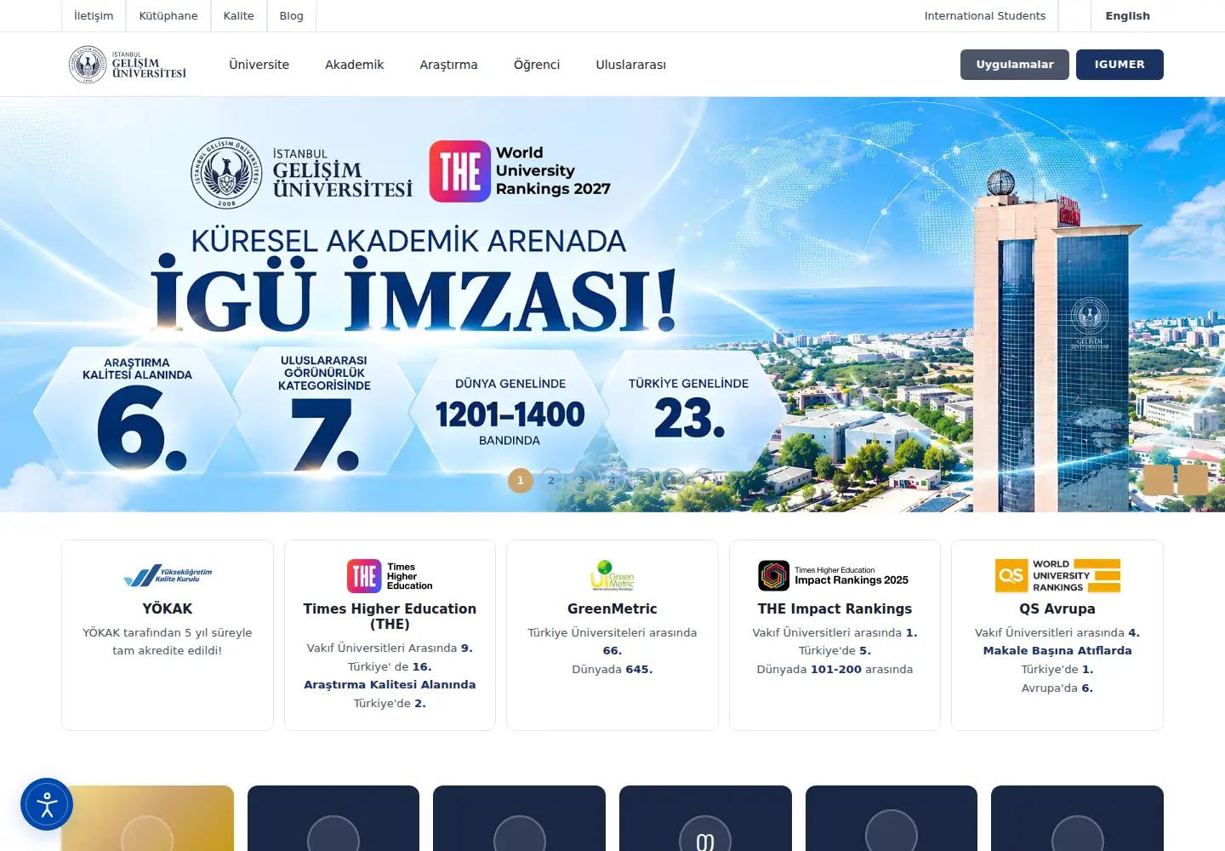Open the Araştırma menu
Viewport: 1225px width, 851px height.
(448, 65)
